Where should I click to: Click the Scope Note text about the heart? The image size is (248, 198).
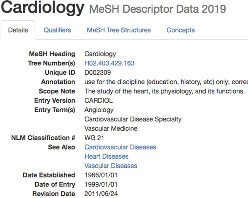pyautogui.click(x=164, y=91)
